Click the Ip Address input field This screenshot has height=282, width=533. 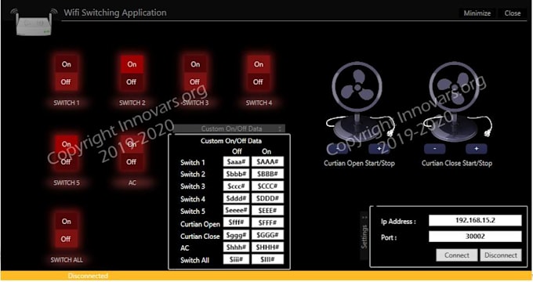point(475,220)
